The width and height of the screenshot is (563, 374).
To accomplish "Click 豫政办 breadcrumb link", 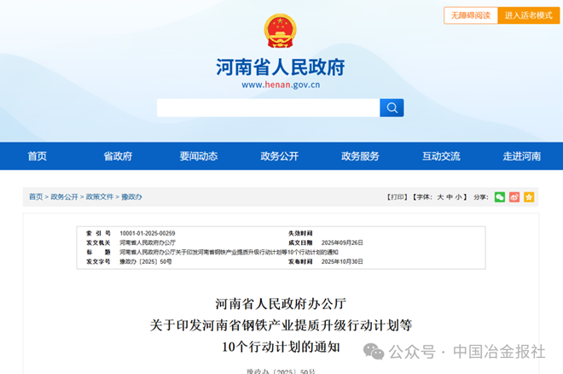I will click(x=131, y=197).
